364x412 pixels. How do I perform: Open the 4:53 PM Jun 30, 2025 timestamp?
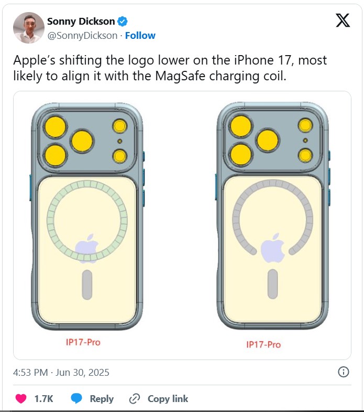[61, 373]
